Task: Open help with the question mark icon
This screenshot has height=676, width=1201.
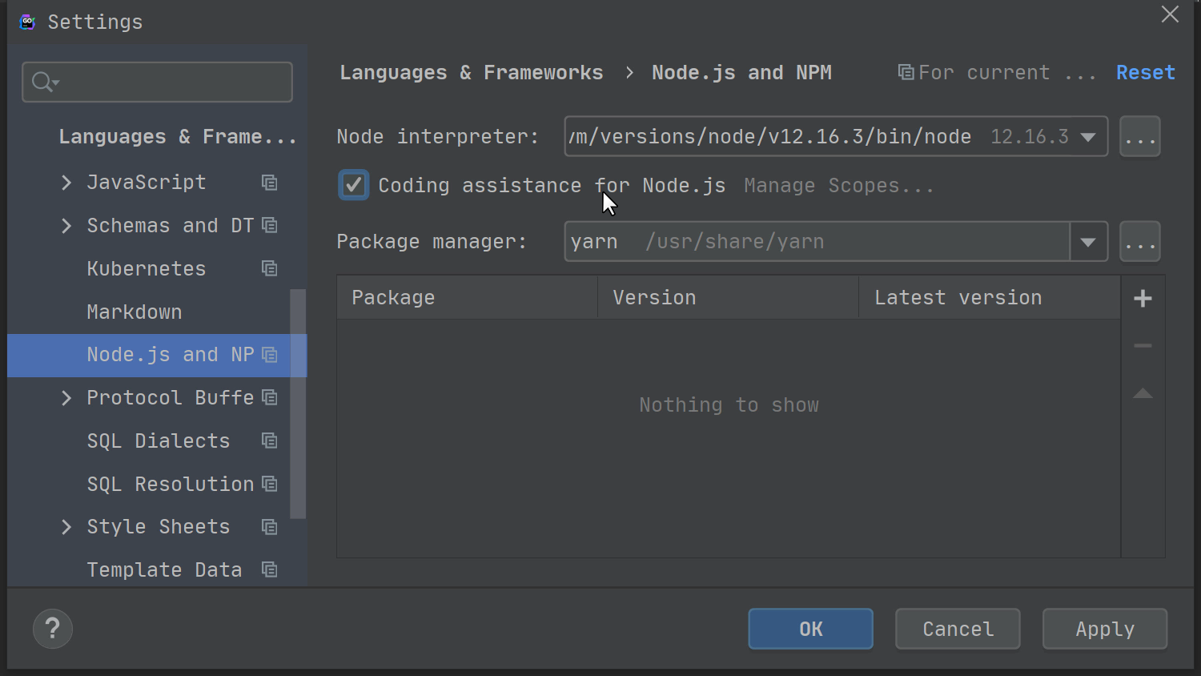Action: [x=52, y=629]
